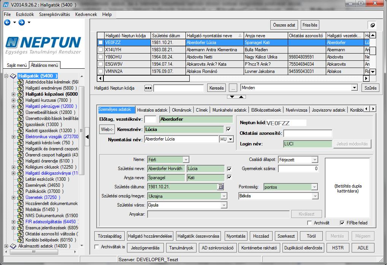Click the tree panel's horizontal scrollbar thumb

34,252
